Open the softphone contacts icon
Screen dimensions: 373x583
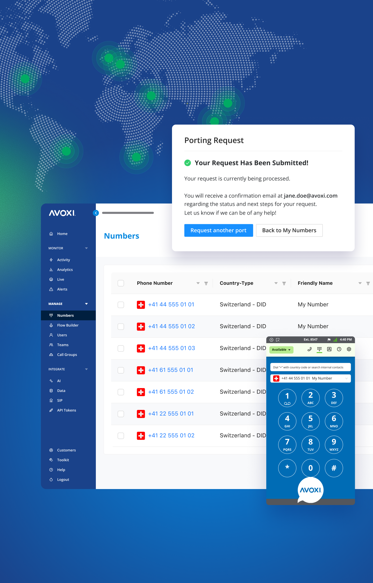pyautogui.click(x=329, y=349)
